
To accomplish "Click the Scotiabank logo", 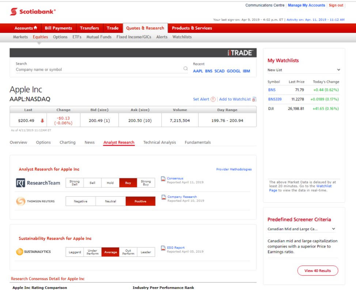I will (33, 12).
